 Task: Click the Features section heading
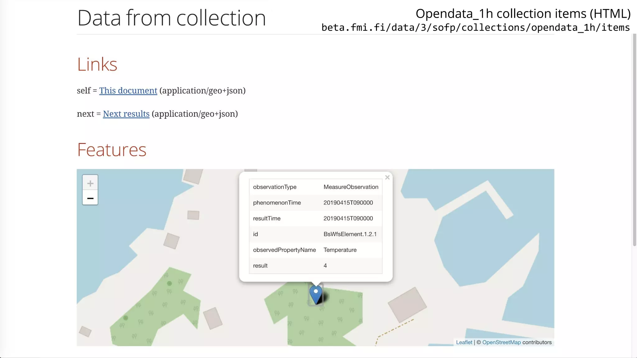click(112, 150)
